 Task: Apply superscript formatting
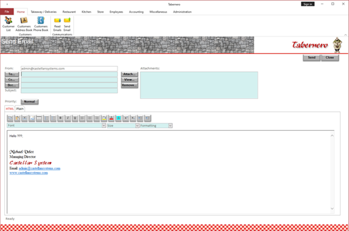[x=126, y=118]
